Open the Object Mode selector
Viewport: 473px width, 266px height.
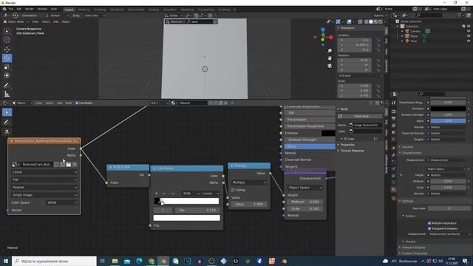point(16,21)
